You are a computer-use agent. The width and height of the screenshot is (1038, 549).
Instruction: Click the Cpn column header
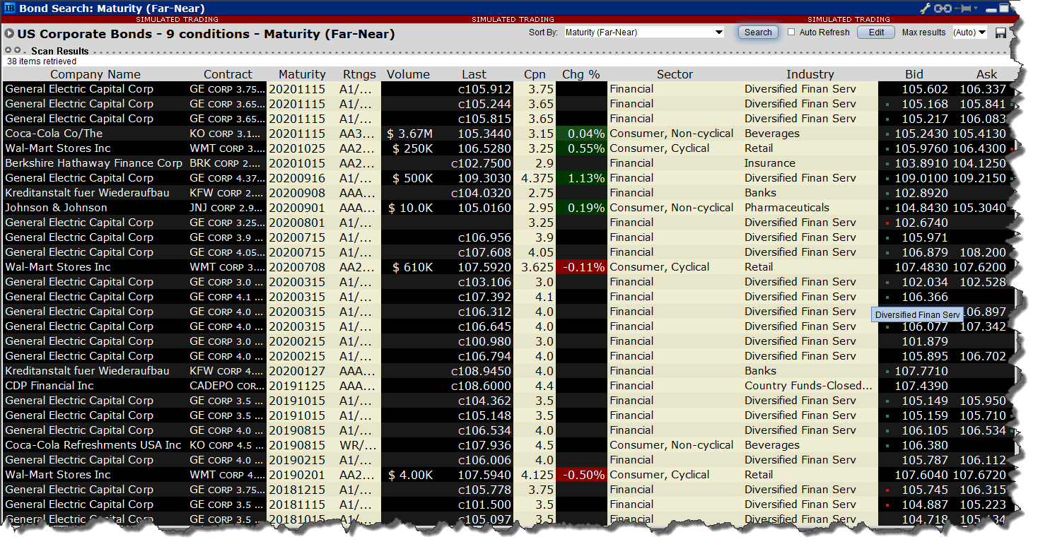[535, 74]
